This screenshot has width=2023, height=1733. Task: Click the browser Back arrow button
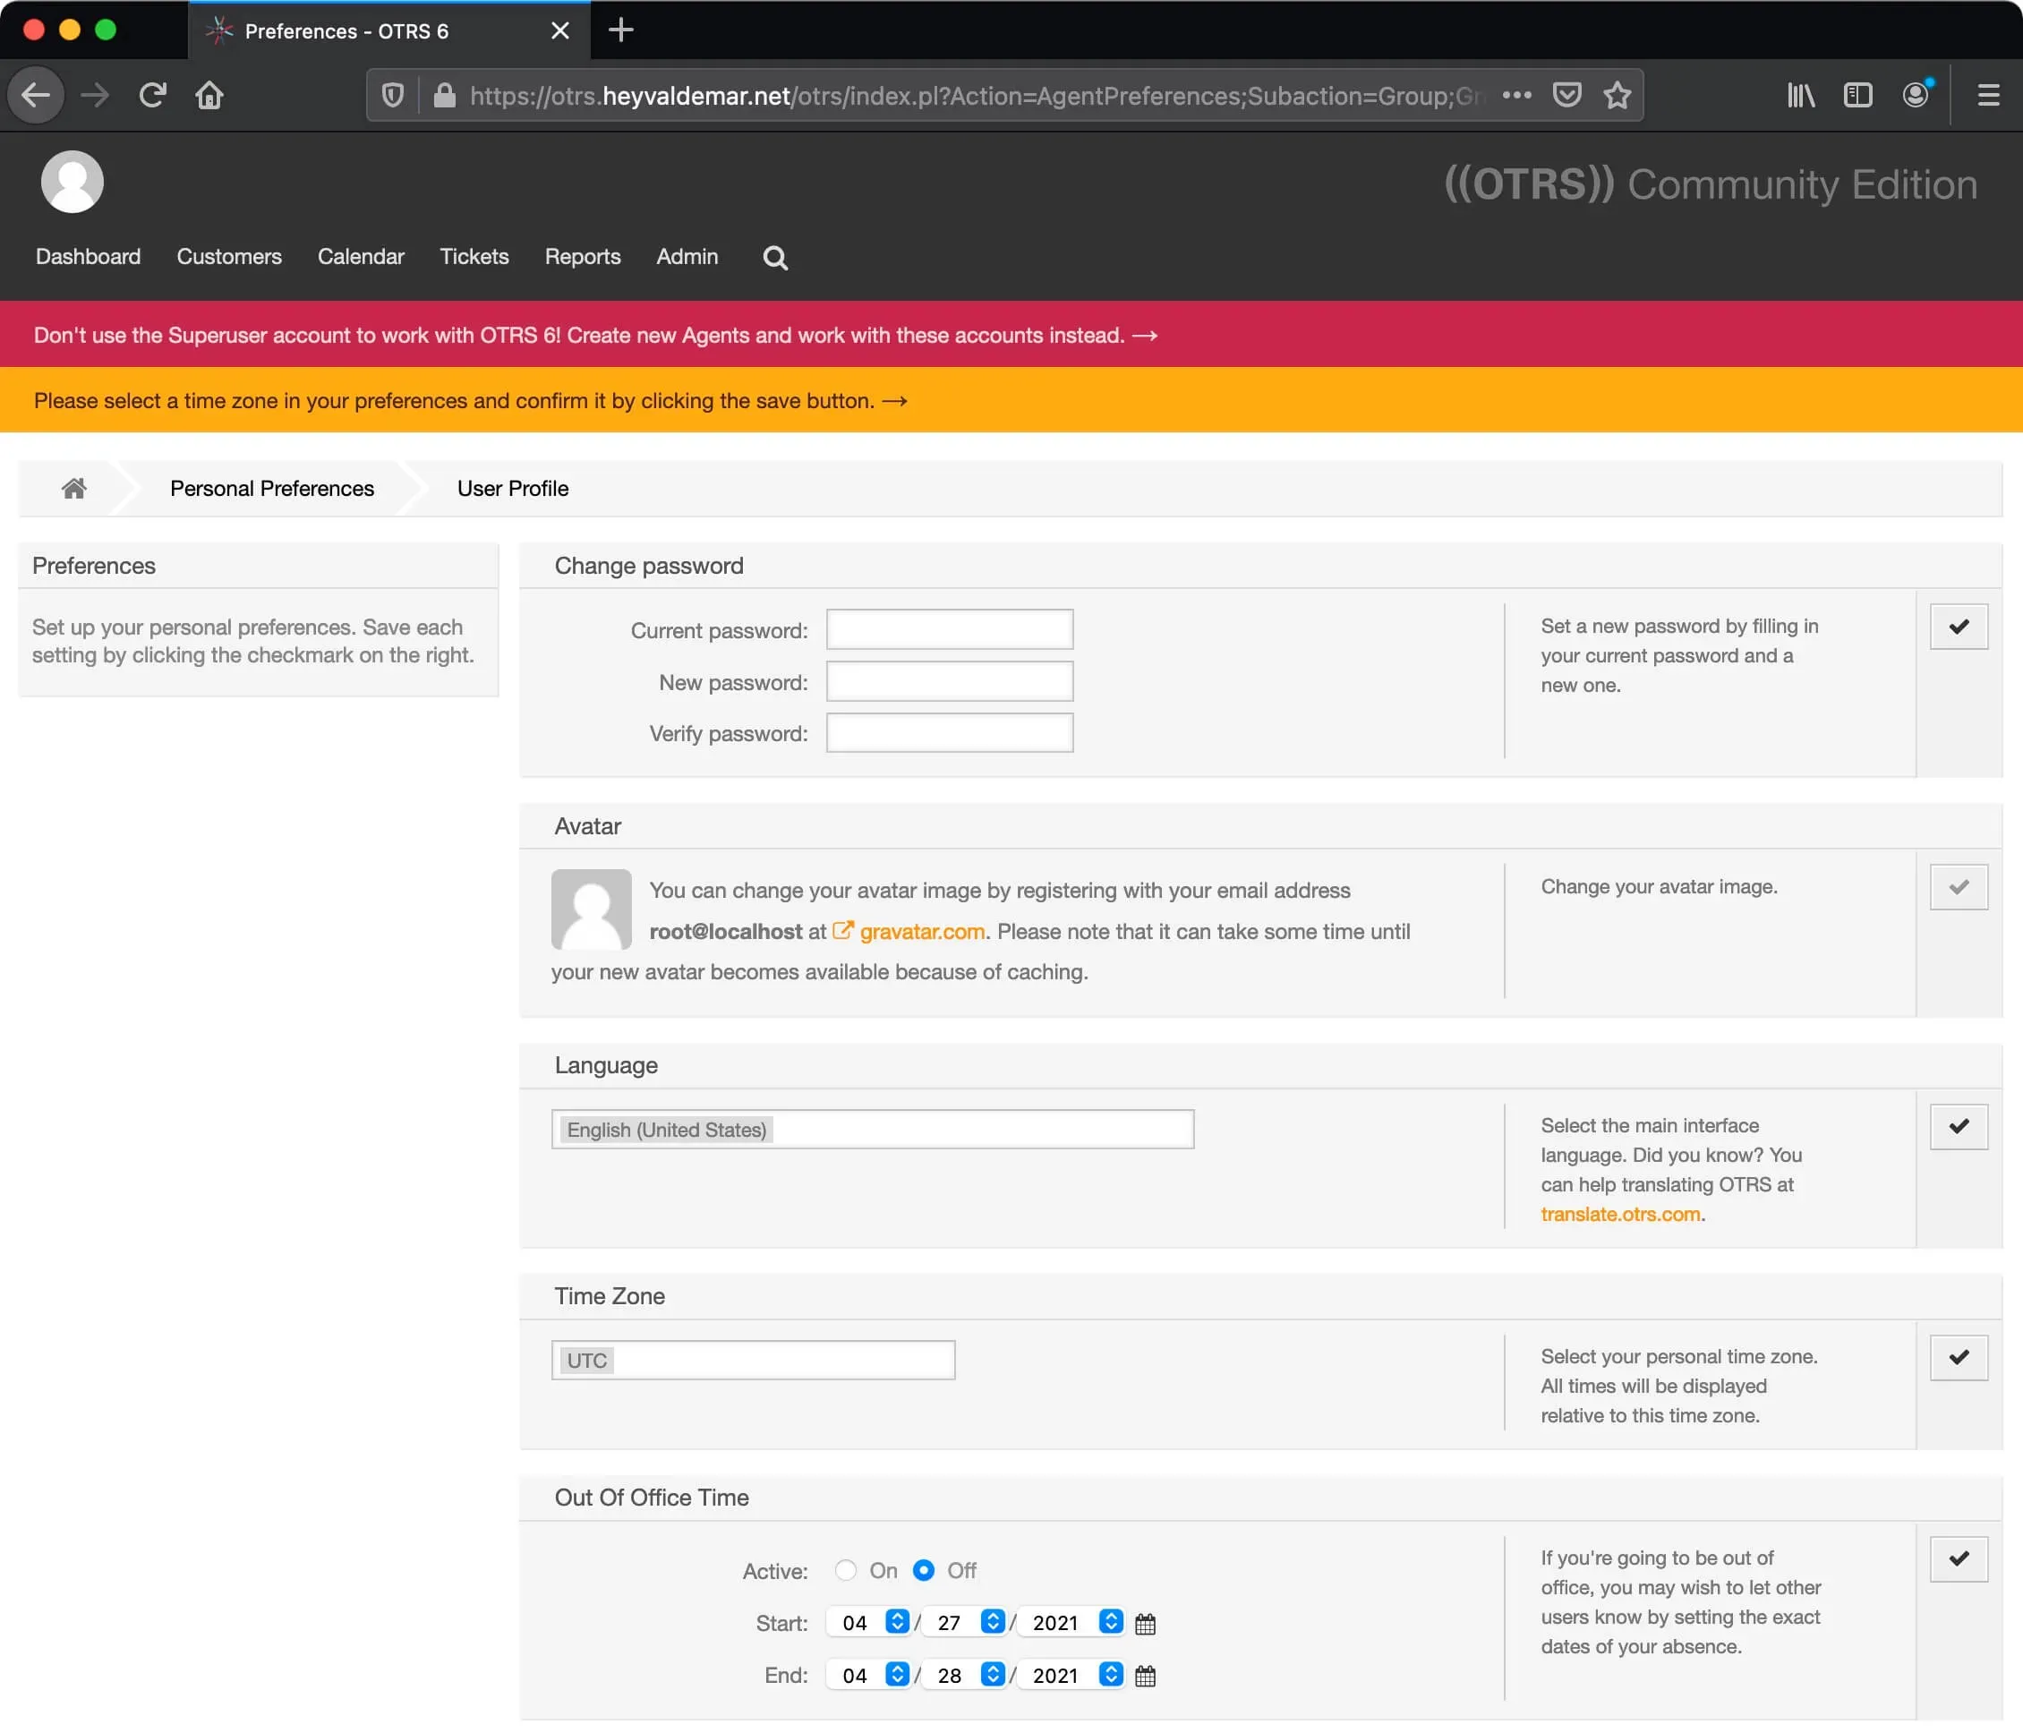[36, 95]
